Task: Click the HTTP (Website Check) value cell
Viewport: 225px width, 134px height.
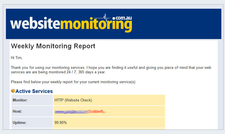Action: pos(109,100)
